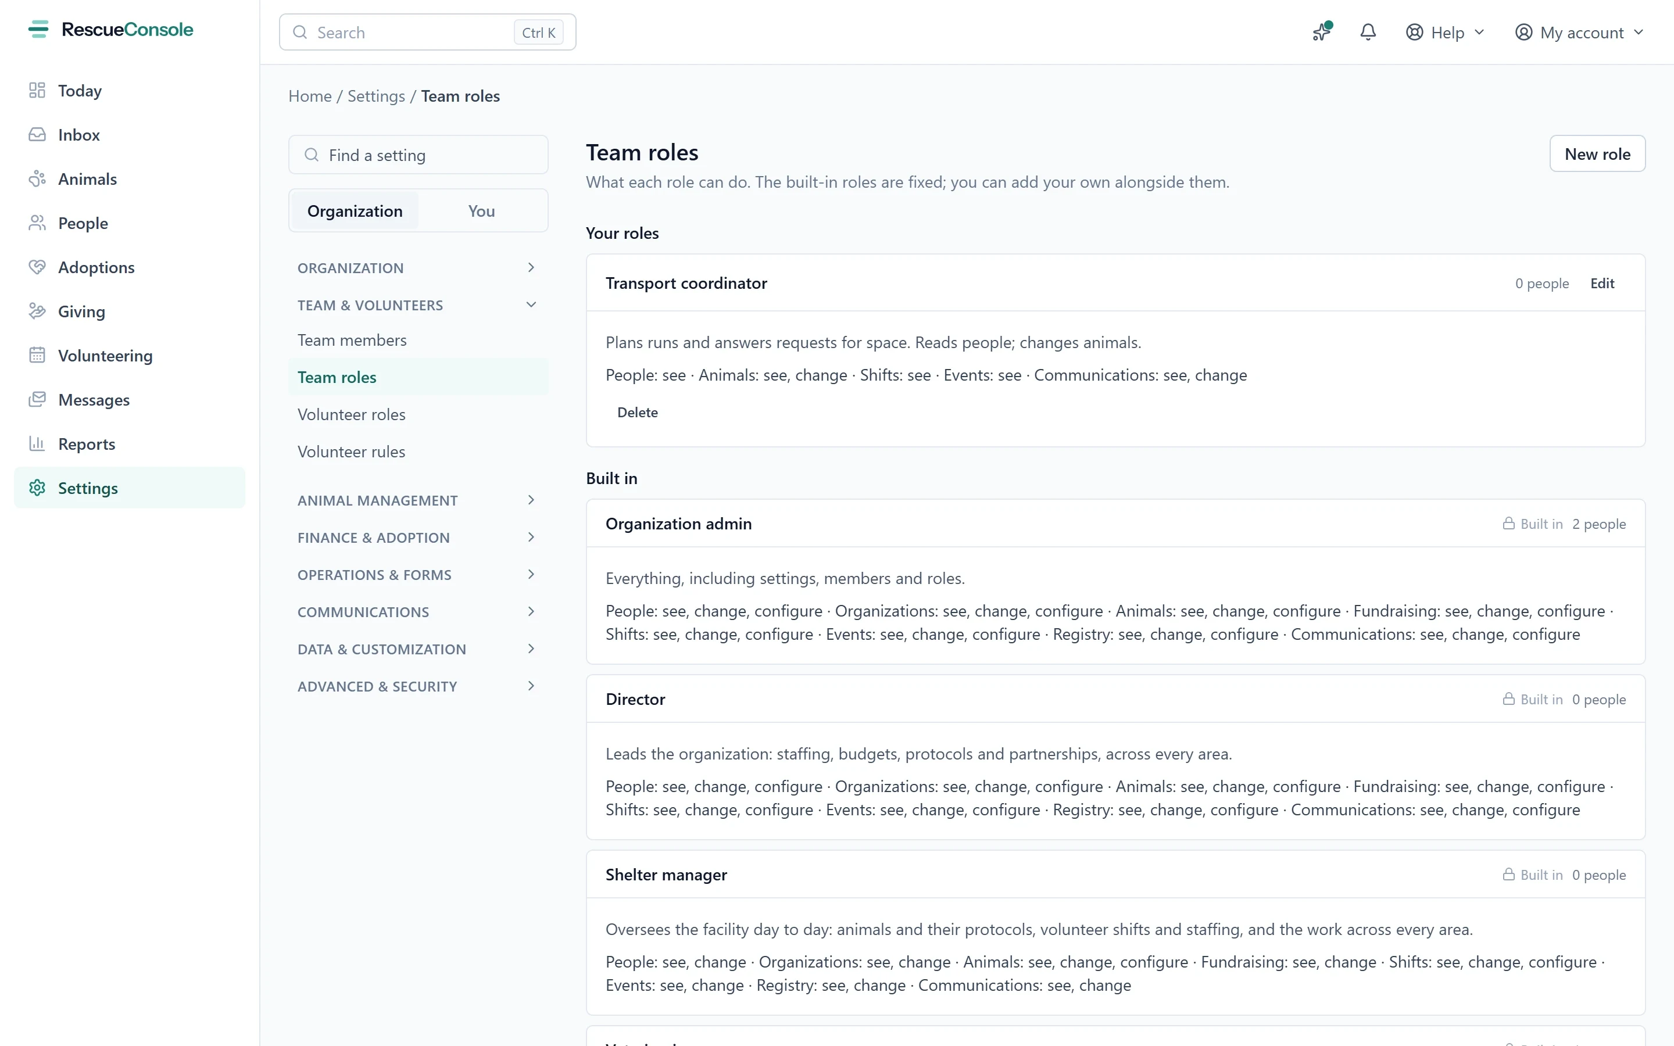Expand the OPERATIONS & FORMS section
Image resolution: width=1674 pixels, height=1046 pixels.
(x=418, y=575)
